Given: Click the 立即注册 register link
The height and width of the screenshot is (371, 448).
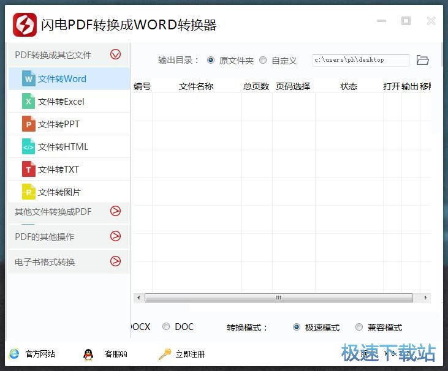Looking at the screenshot, I should [x=190, y=354].
